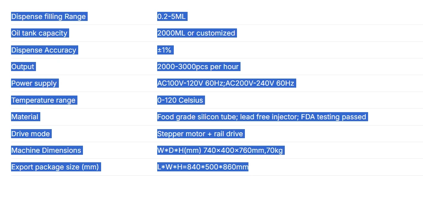Viewport: 423px width, 199px height.
Task: Select the 0.2-5ML value text
Action: [171, 17]
